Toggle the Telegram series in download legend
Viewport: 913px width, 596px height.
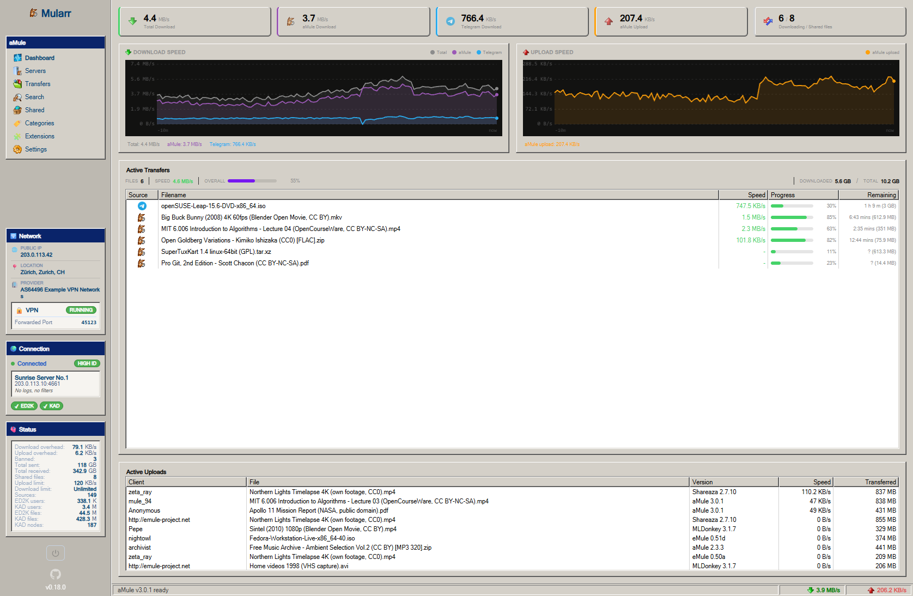point(489,53)
